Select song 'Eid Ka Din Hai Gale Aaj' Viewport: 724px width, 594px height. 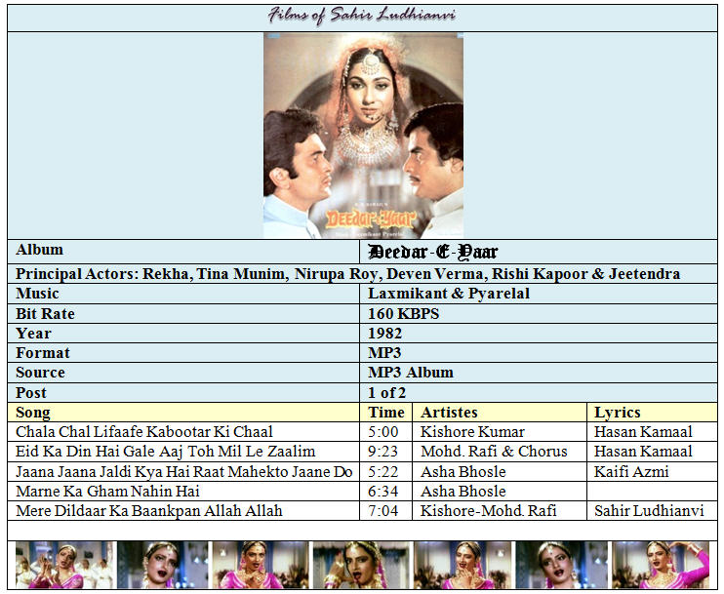tap(165, 452)
